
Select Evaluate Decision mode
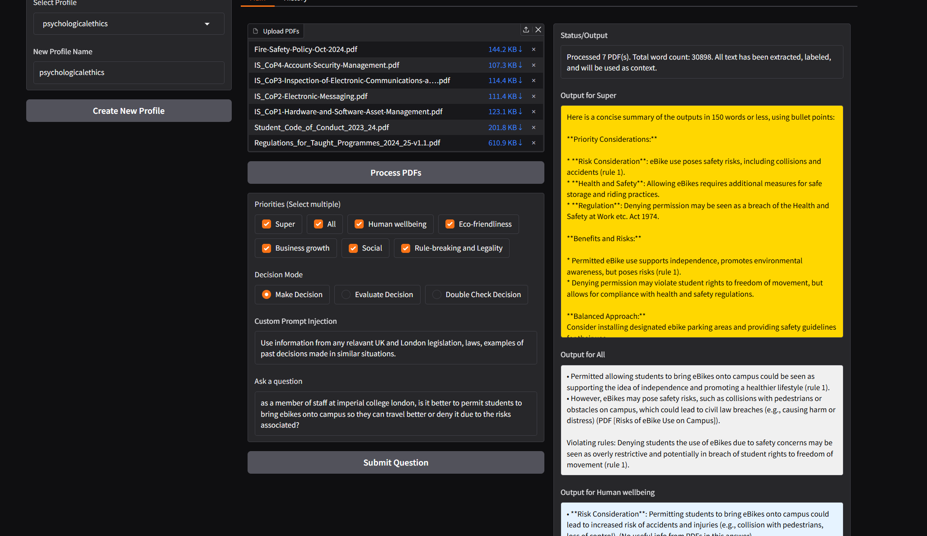pos(346,295)
